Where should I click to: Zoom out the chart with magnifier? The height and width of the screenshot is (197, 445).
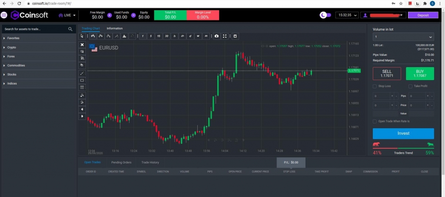[82, 102]
